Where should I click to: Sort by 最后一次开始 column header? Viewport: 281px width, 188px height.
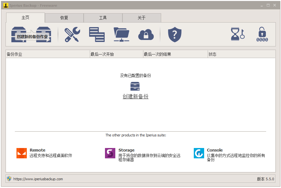[117, 54]
